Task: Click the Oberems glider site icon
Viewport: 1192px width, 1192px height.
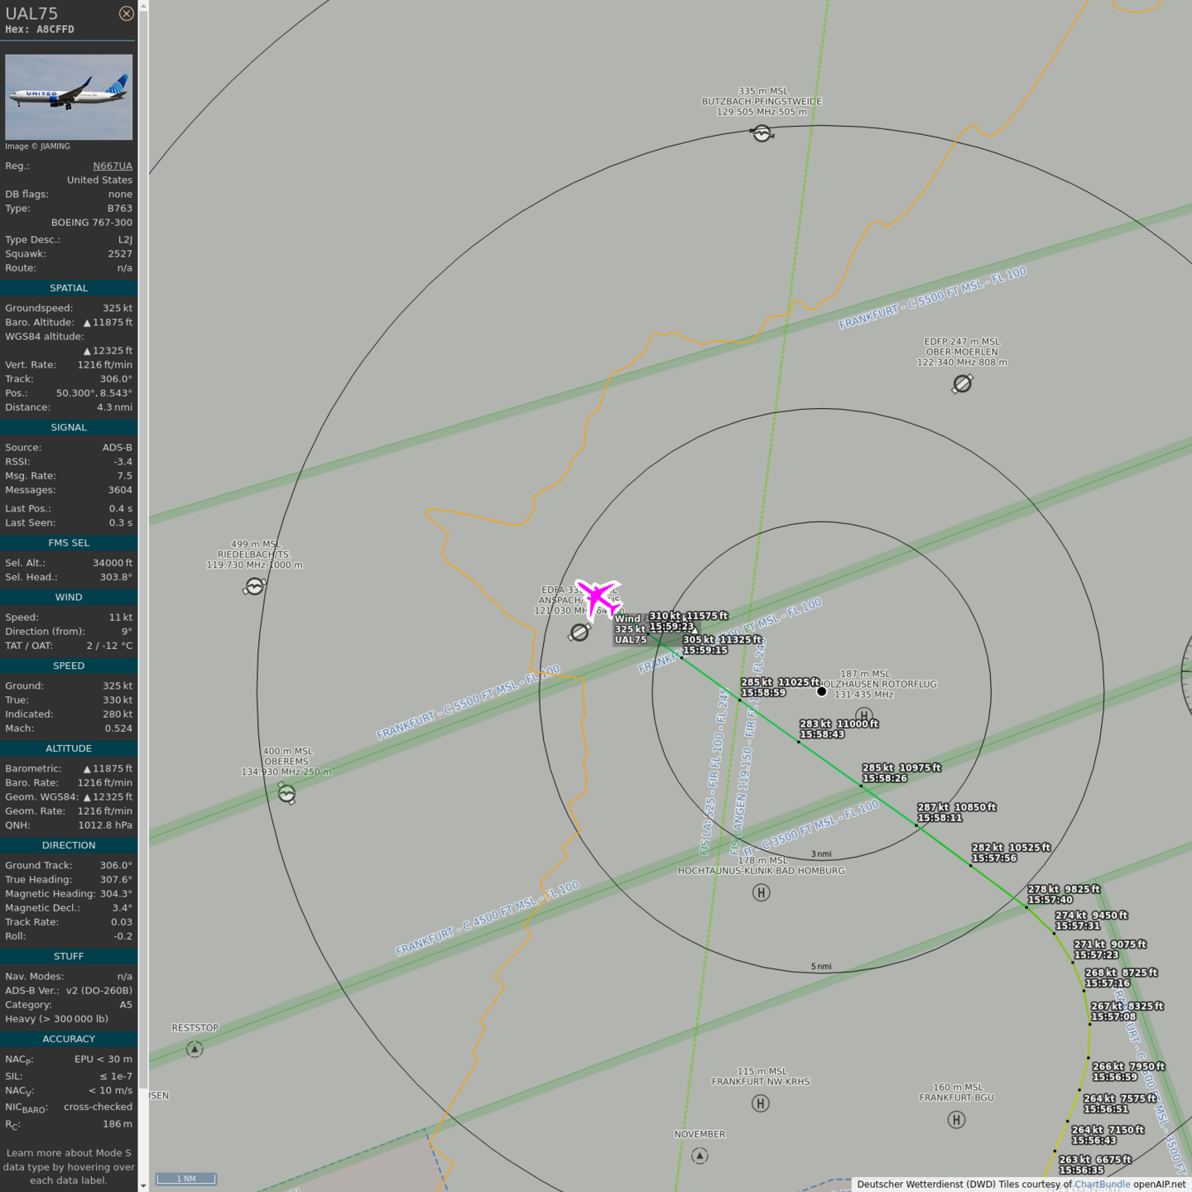Action: (x=286, y=794)
